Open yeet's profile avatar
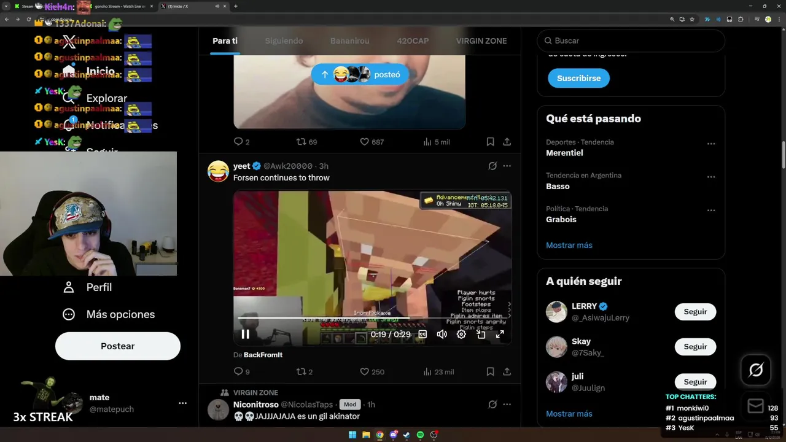 coord(219,171)
